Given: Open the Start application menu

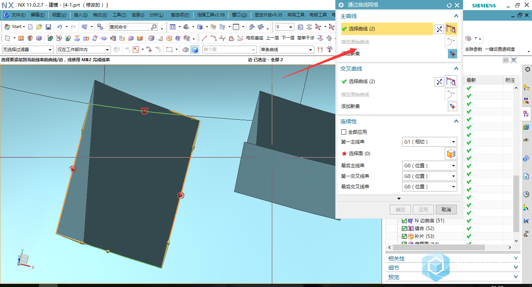Looking at the screenshot, I should click(14, 27).
